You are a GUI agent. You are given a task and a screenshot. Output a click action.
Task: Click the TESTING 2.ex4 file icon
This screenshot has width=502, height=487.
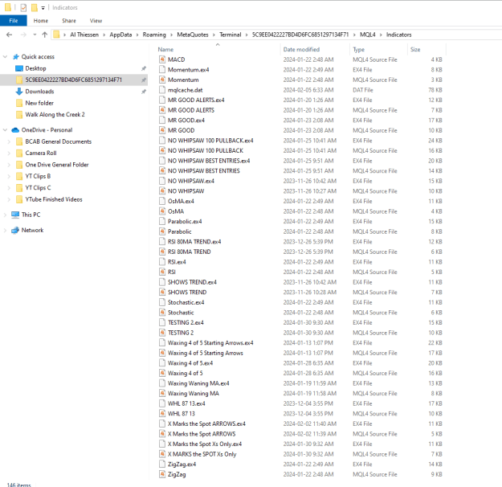click(x=162, y=322)
